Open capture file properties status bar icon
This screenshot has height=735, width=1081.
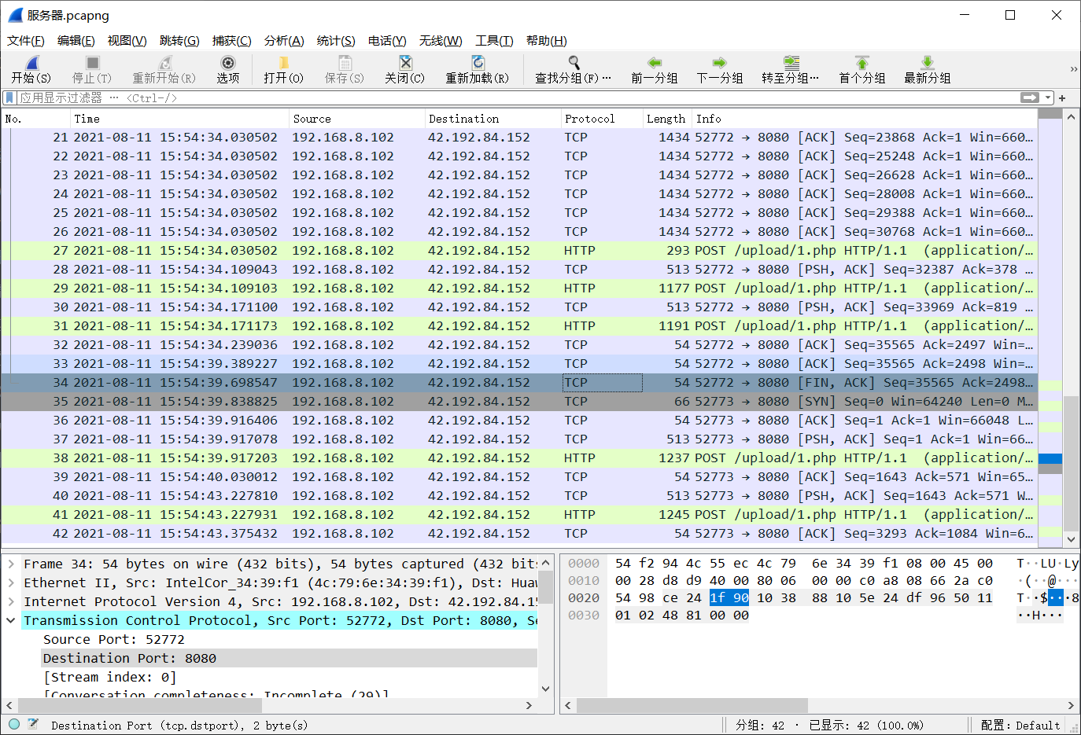(33, 724)
